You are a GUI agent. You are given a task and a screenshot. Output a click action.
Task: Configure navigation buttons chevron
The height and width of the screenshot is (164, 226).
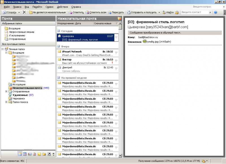53,154
